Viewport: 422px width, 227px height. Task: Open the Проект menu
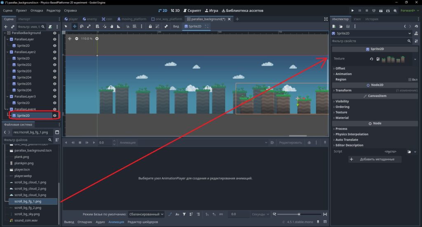[21, 10]
